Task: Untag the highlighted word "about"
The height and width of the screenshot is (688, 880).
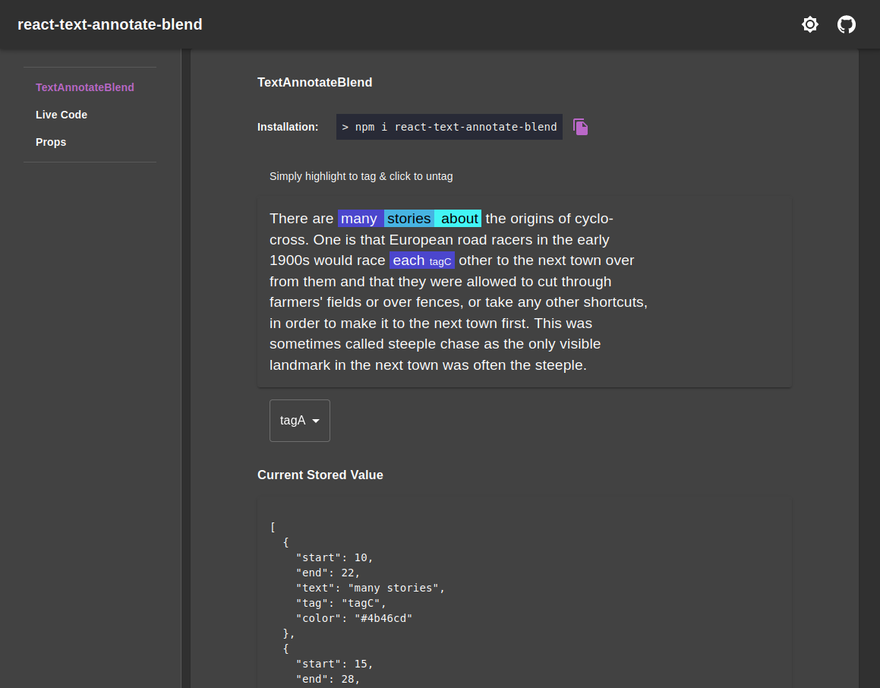Action: point(459,218)
